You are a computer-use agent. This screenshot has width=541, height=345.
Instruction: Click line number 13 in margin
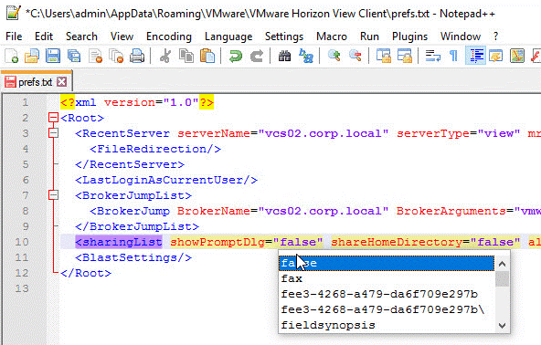click(x=22, y=288)
